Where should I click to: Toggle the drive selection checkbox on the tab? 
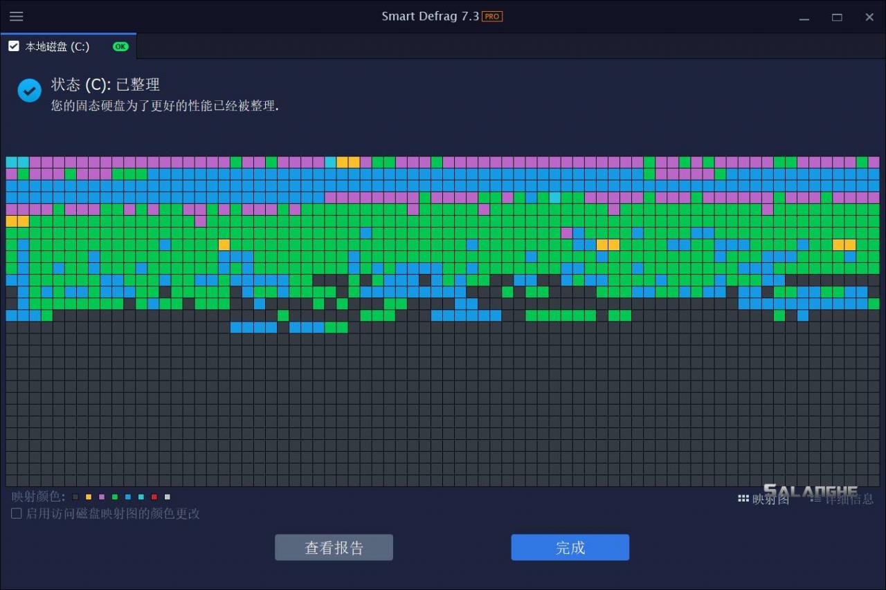pyautogui.click(x=12, y=46)
